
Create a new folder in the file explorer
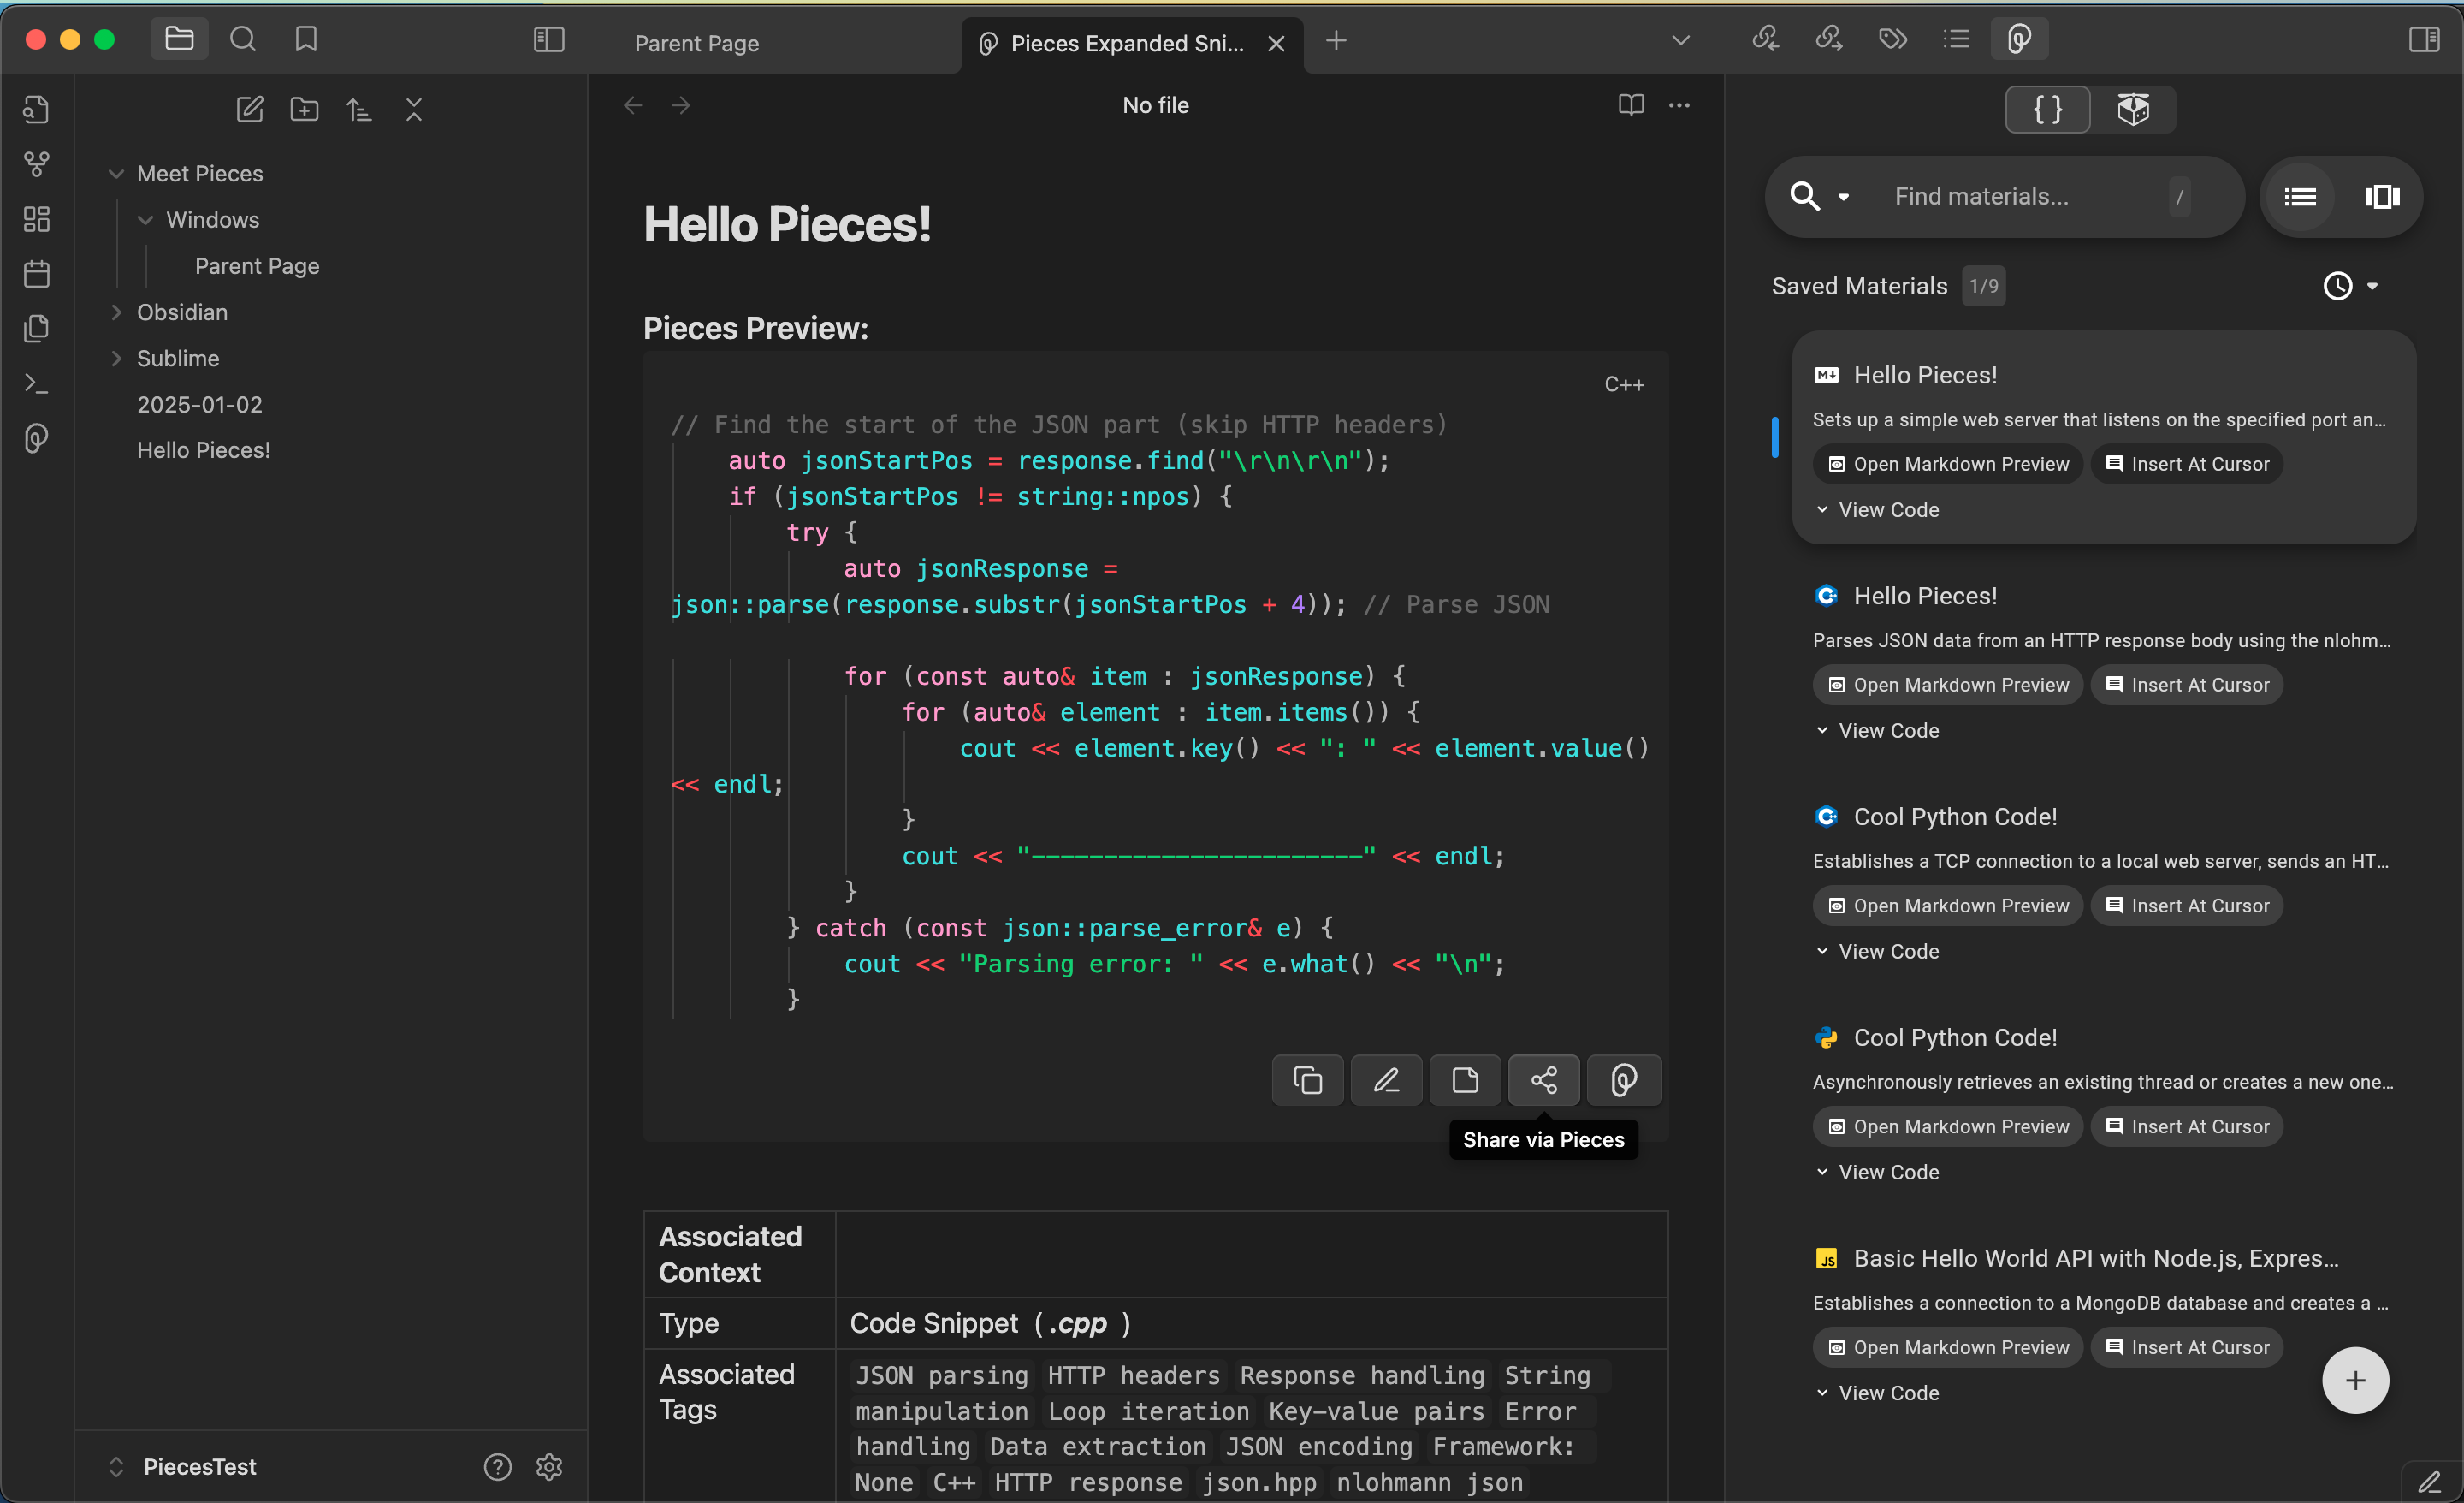[305, 109]
